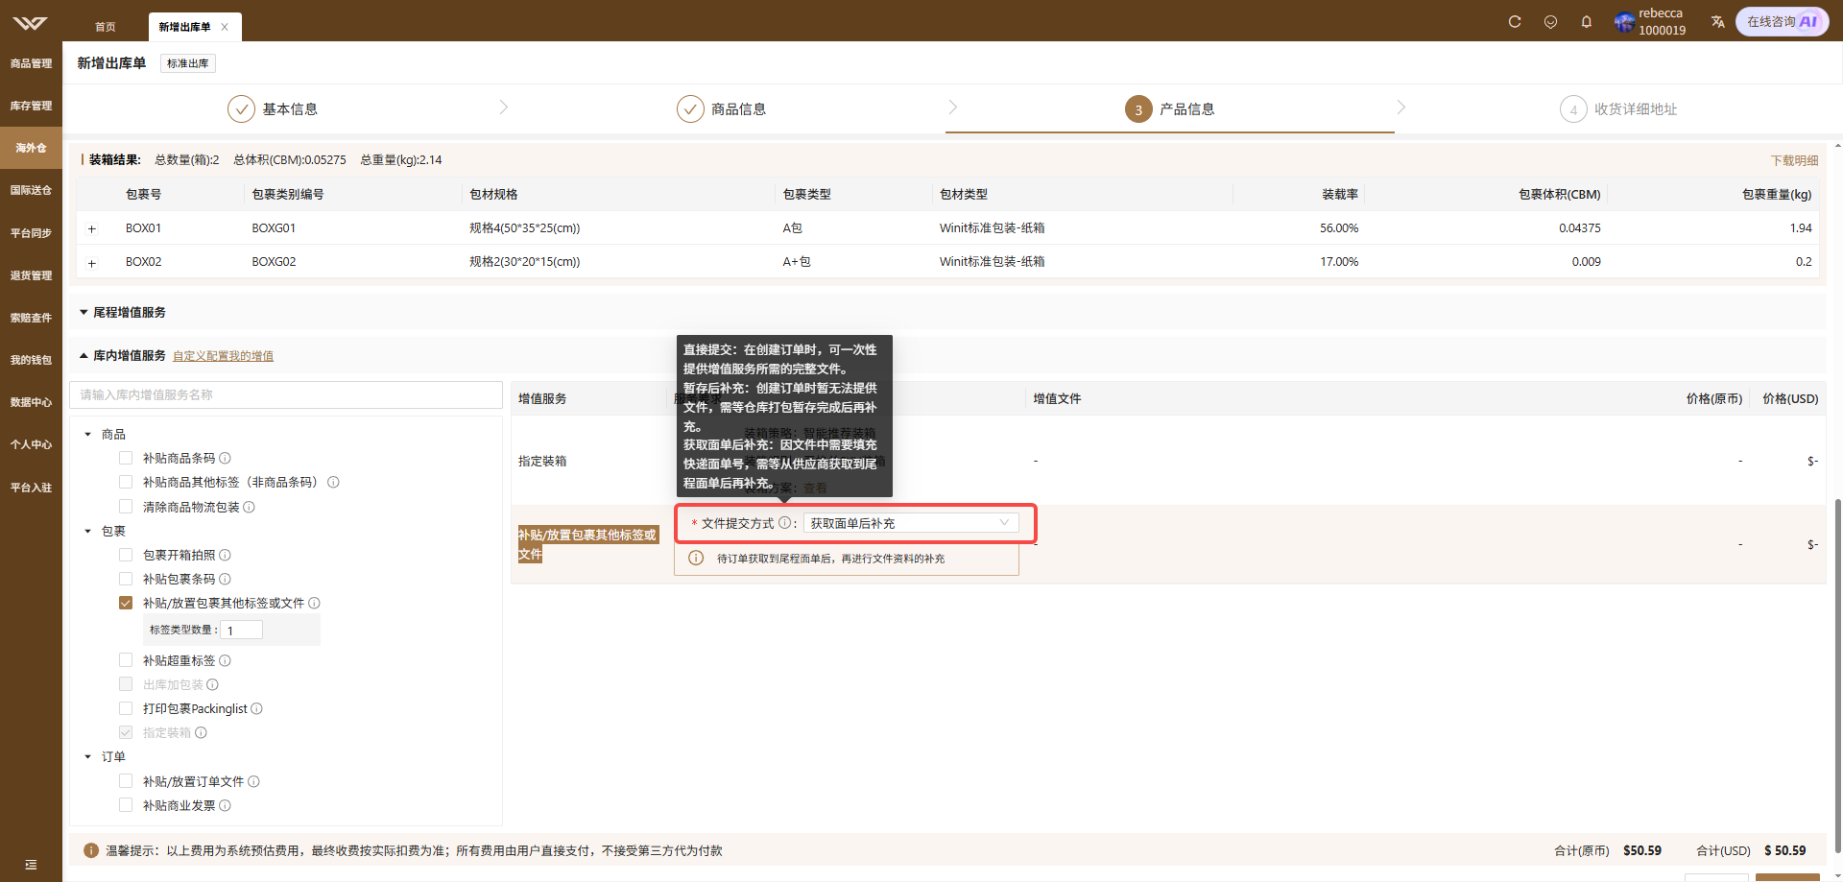Close the 新增出库单 tab

[x=225, y=27]
